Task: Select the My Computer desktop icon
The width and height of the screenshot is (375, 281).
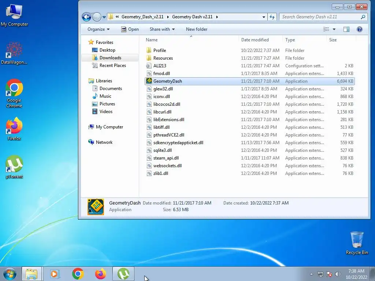Action: (x=14, y=15)
